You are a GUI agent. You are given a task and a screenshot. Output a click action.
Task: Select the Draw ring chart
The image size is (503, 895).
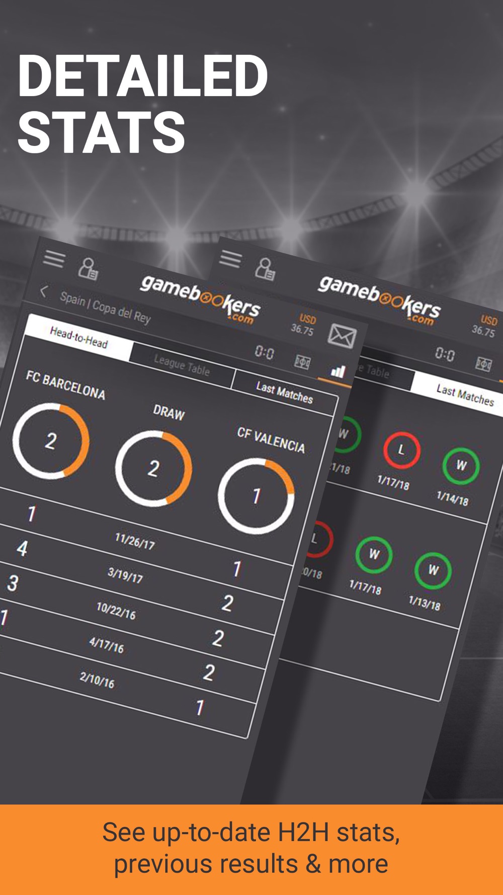pyautogui.click(x=153, y=468)
